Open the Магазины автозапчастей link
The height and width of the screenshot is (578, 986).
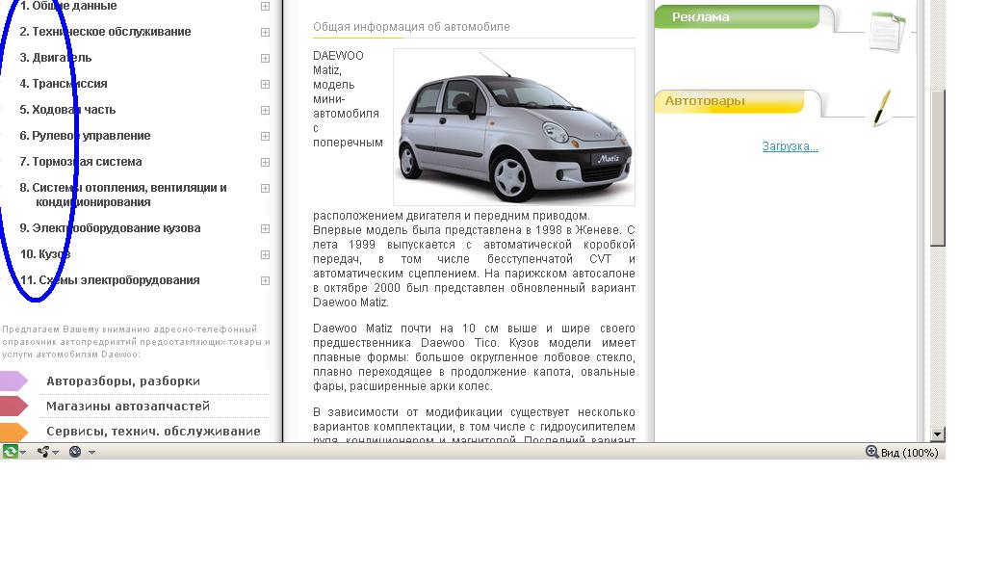[x=128, y=407]
